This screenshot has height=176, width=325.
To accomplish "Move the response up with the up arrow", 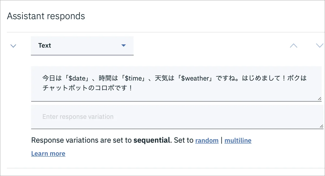I will (293, 45).
